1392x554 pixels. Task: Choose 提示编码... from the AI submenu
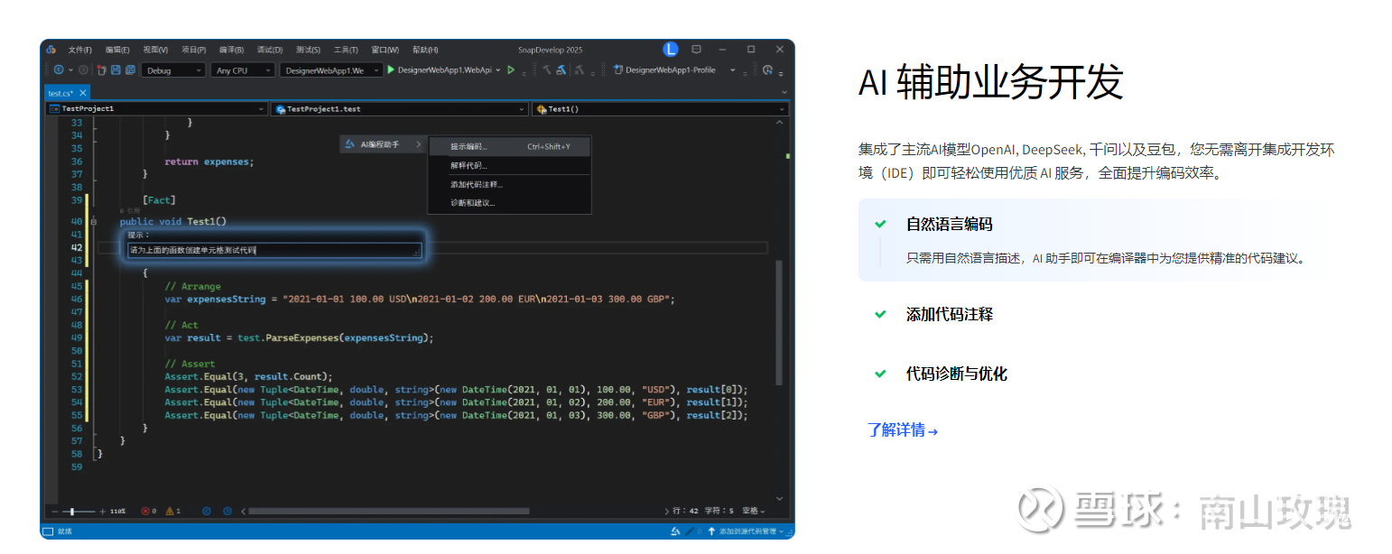pos(509,146)
